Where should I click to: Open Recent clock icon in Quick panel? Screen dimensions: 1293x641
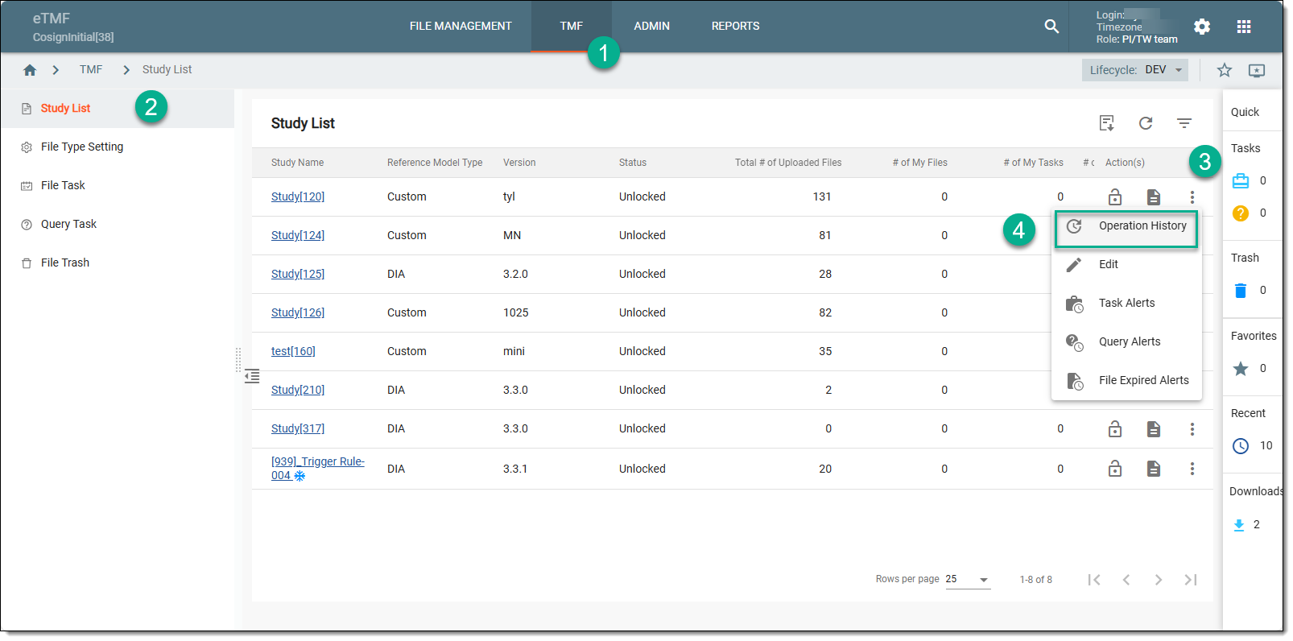(1241, 446)
